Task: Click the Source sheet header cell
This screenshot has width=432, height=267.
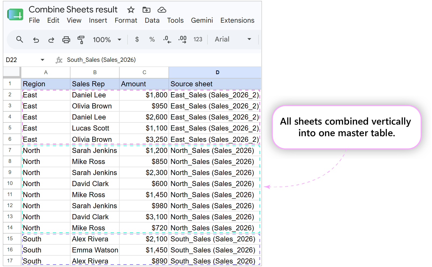Action: click(215, 84)
